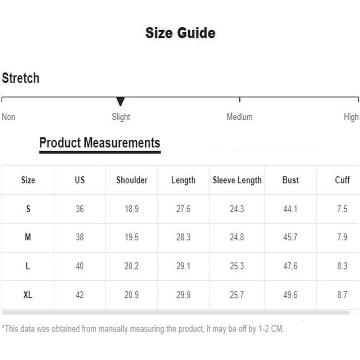Click the S shoulder value 18.9

point(132,209)
